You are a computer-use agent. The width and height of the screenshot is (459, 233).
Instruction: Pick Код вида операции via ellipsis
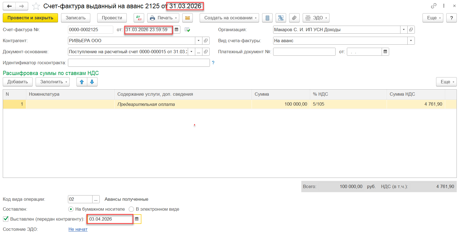click(x=96, y=199)
